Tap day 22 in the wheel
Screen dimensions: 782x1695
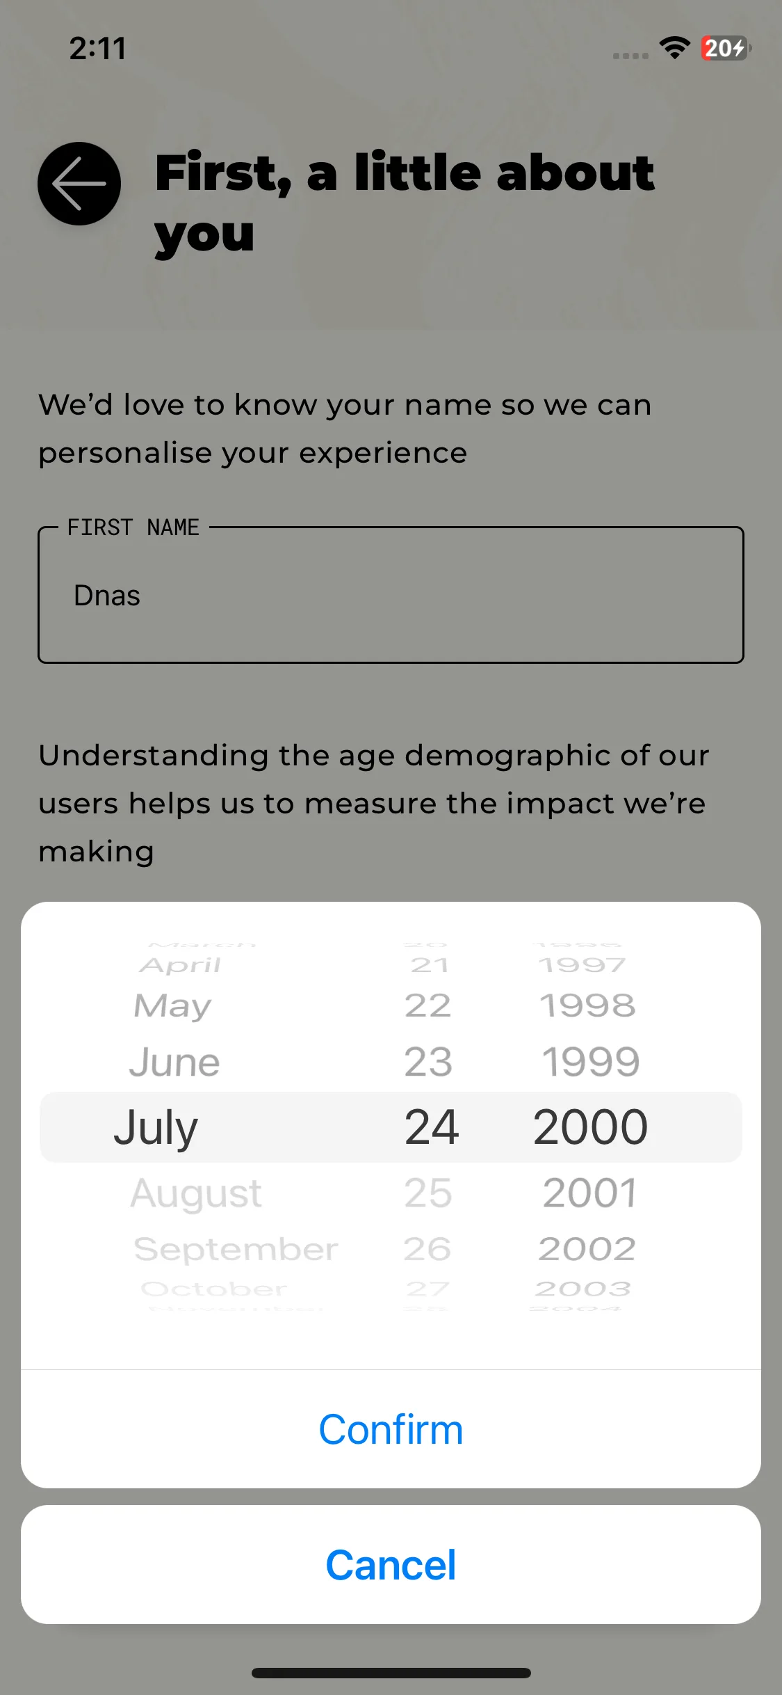click(428, 1005)
